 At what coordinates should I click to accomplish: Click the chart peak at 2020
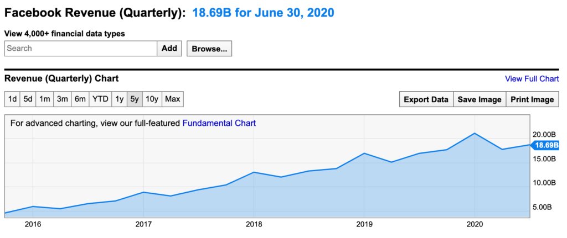click(475, 134)
